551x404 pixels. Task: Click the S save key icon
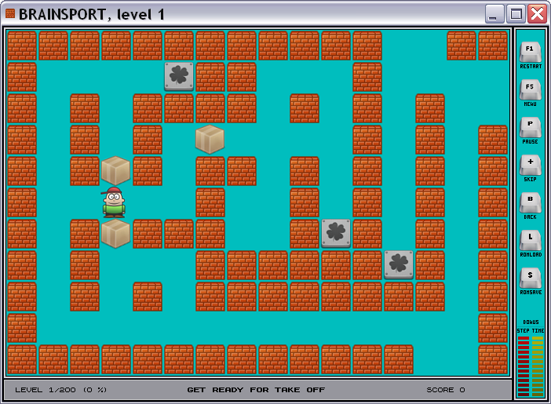tap(531, 278)
